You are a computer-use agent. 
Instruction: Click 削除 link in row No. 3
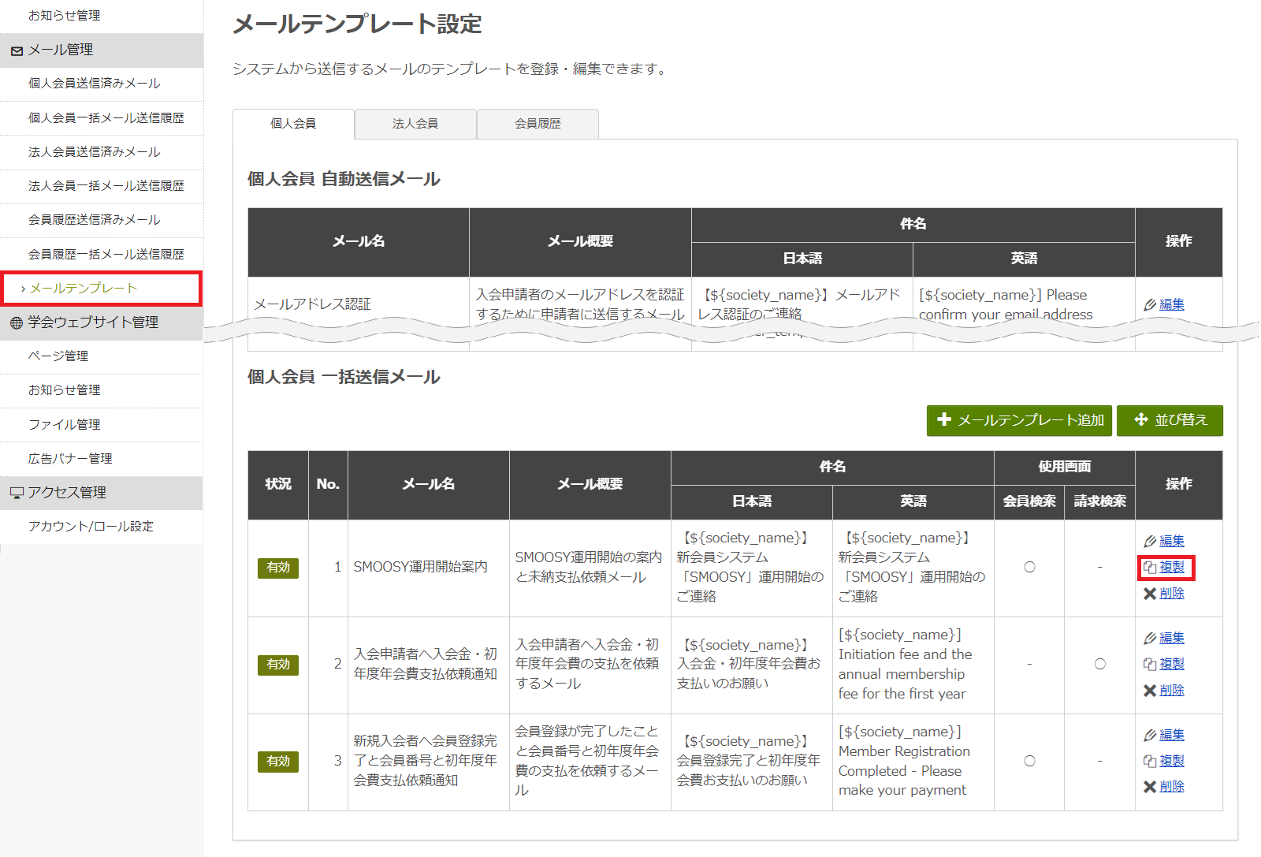[1172, 786]
